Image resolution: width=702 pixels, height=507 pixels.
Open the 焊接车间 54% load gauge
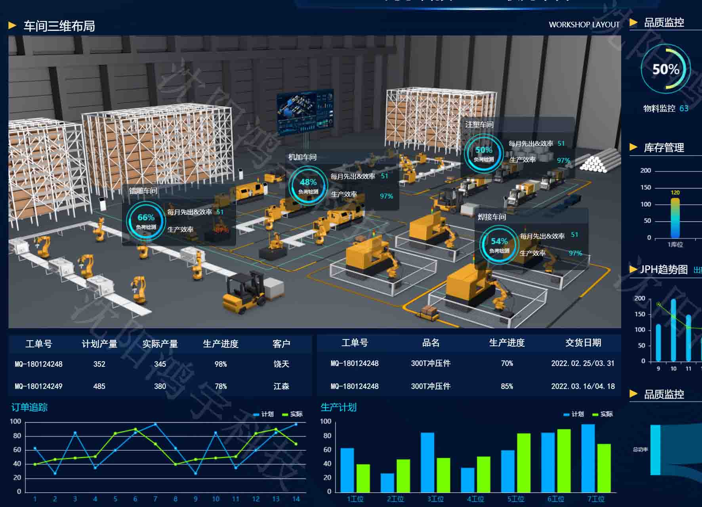[x=499, y=244]
